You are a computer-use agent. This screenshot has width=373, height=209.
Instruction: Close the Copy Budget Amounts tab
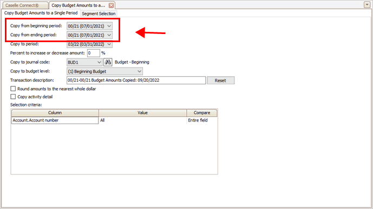(x=111, y=5)
